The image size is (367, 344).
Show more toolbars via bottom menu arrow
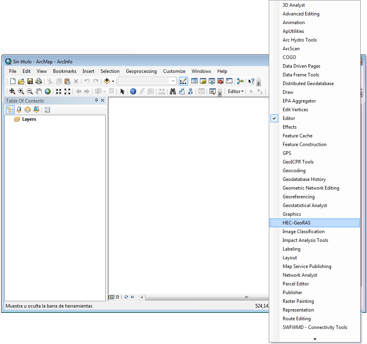315,339
